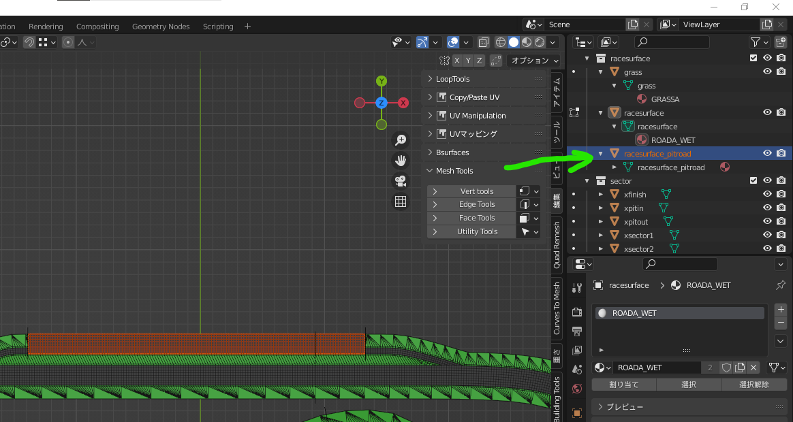Click the hand pan view icon
This screenshot has width=793, height=422.
(x=401, y=161)
